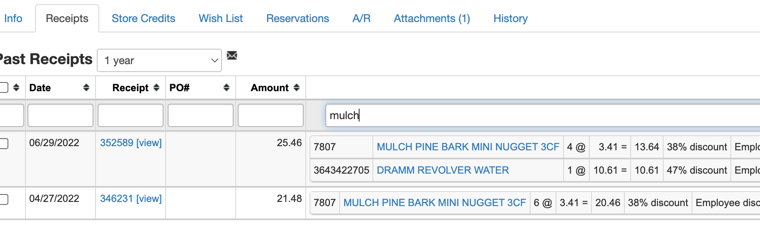Sort by Receipt column arrows
760x234 pixels.
click(x=156, y=87)
